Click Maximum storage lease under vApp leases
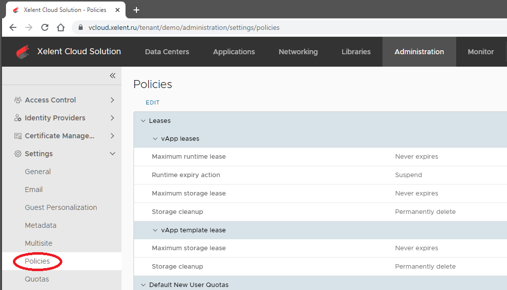 point(189,193)
